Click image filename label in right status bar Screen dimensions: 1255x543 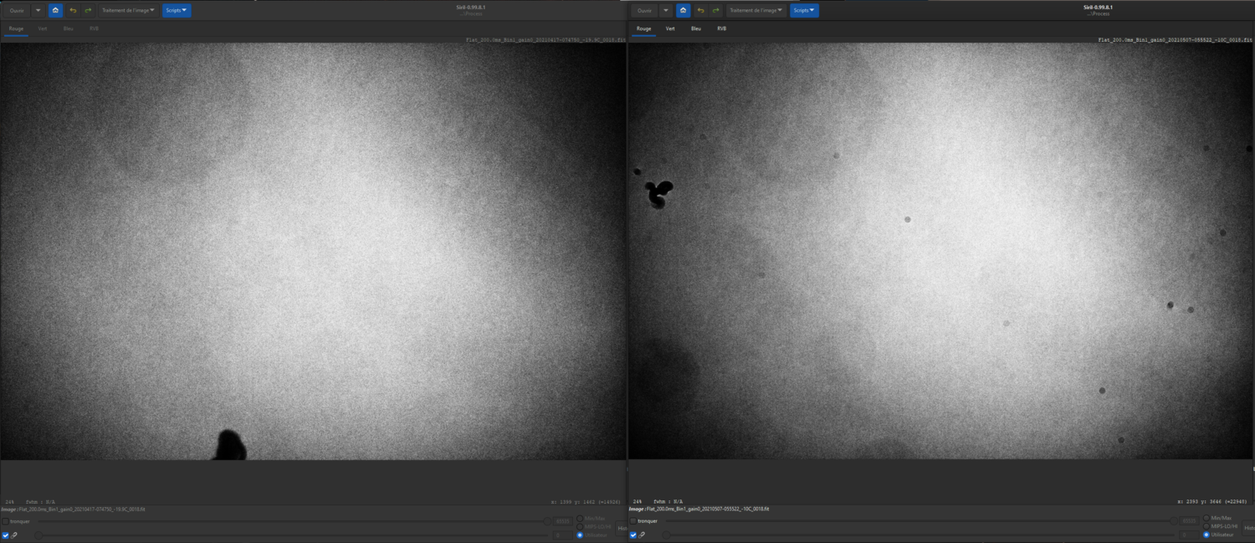[699, 510]
